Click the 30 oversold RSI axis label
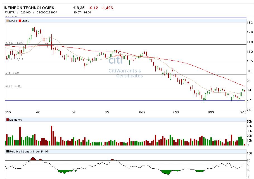 click(x=249, y=170)
